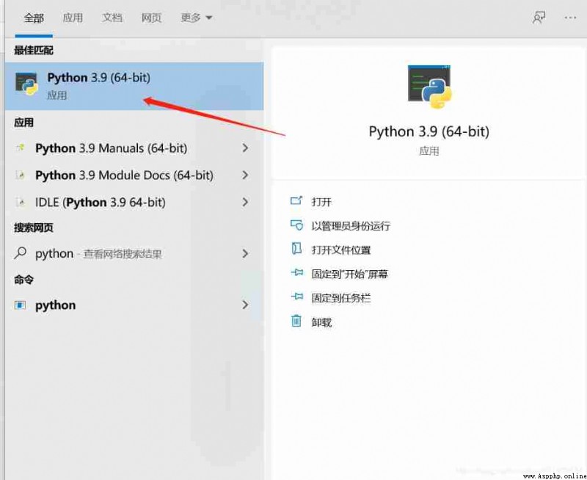The height and width of the screenshot is (480, 587).
Task: Click the large Python logo in the preview pane
Action: (x=429, y=87)
